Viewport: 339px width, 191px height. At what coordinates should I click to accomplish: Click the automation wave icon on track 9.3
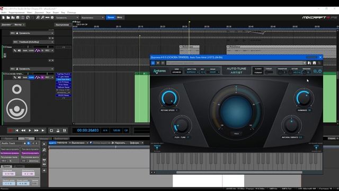point(38,77)
